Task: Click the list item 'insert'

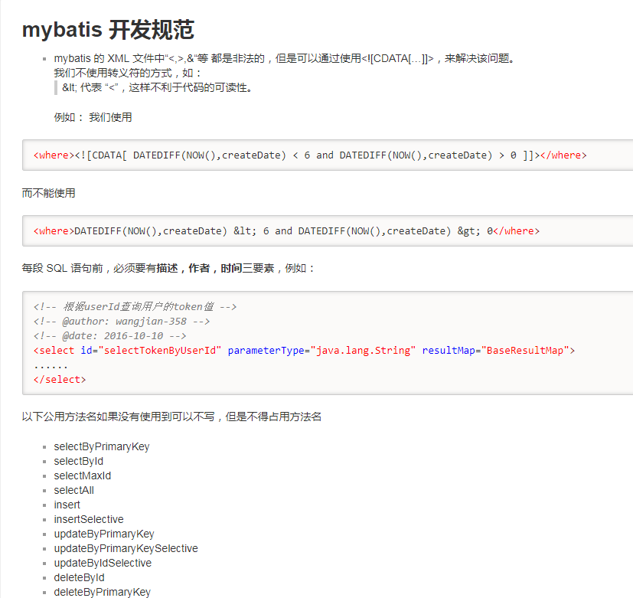Action: [x=67, y=505]
